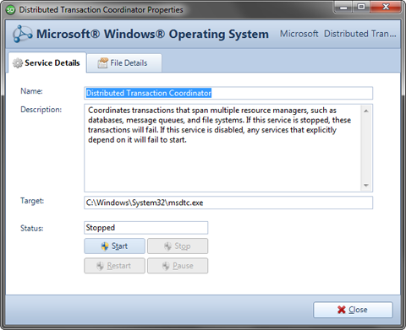This screenshot has width=406, height=330.
Task: Click the red X icon on Close button
Action: 342,310
